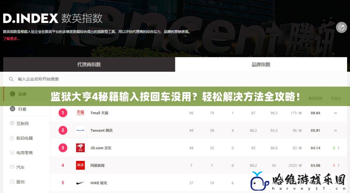Click the heart icon beside 2523
The height and width of the screenshot is (193, 350).
pos(300,165)
